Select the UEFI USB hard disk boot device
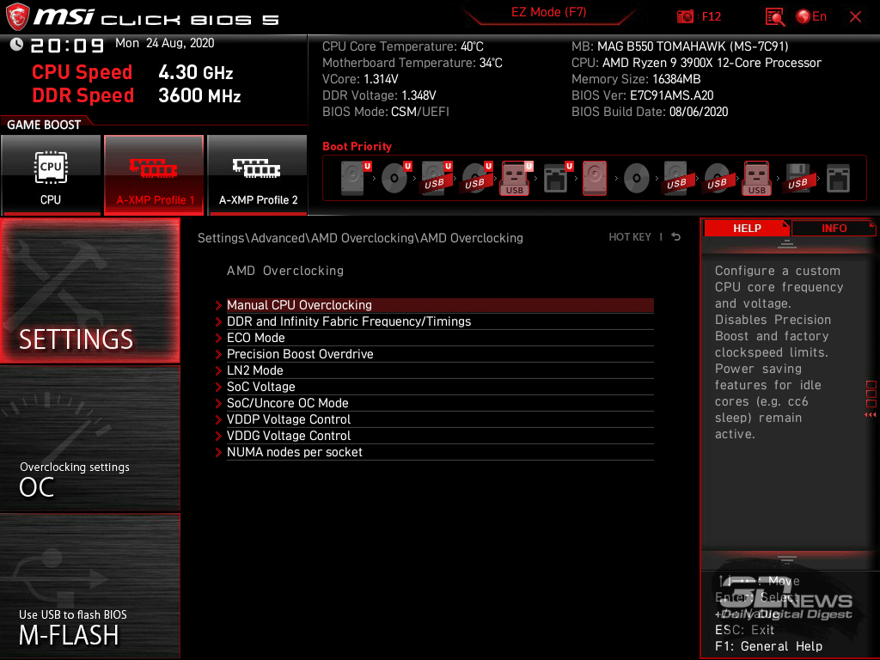 tap(437, 178)
